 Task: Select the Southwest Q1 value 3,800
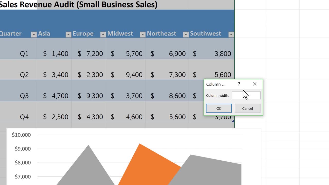pos(212,49)
